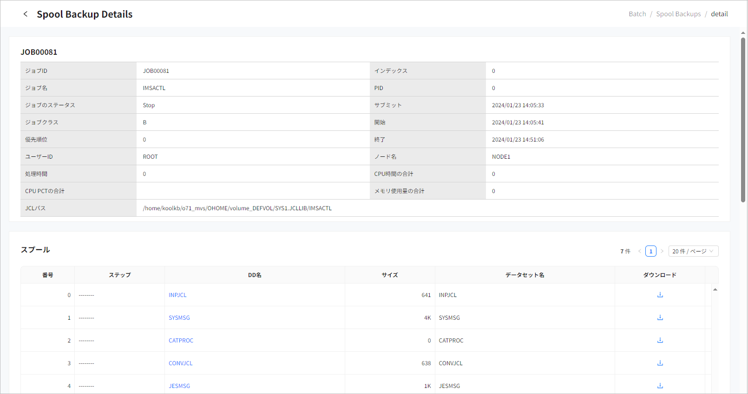Open the 20 items per page dropdown
Image resolution: width=748 pixels, height=394 pixels.
(693, 251)
